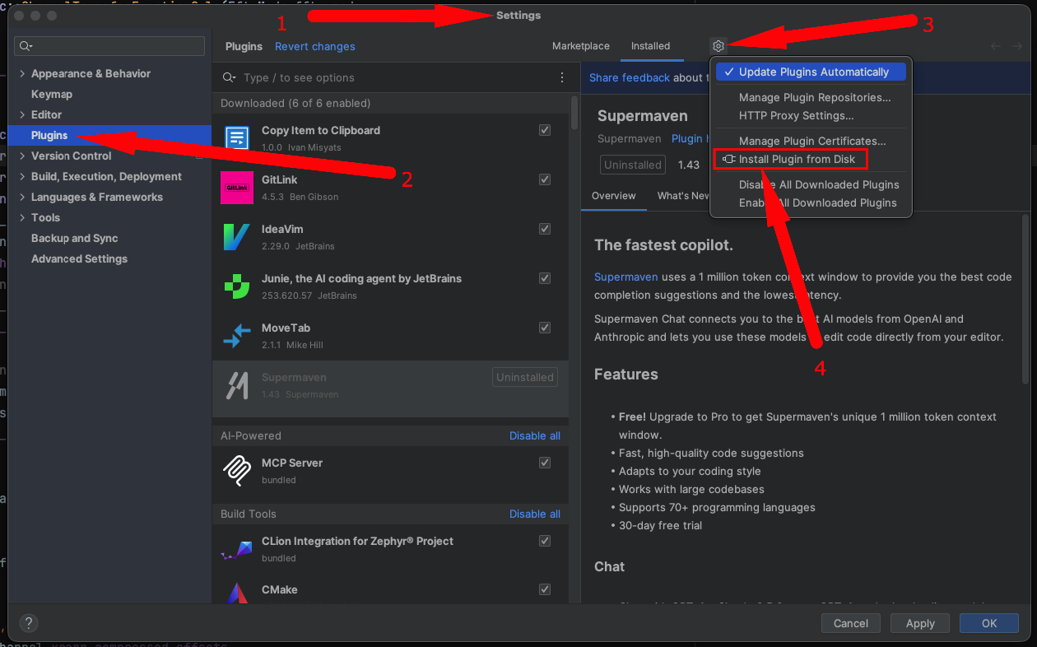1037x647 pixels.
Task: Click the CMake plugin icon
Action: pos(237,594)
